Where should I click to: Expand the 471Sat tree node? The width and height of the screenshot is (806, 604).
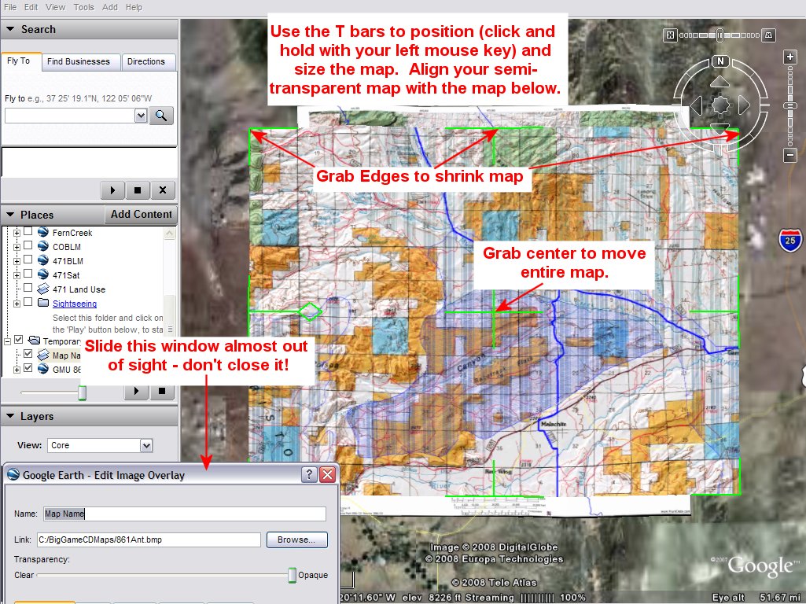[17, 275]
